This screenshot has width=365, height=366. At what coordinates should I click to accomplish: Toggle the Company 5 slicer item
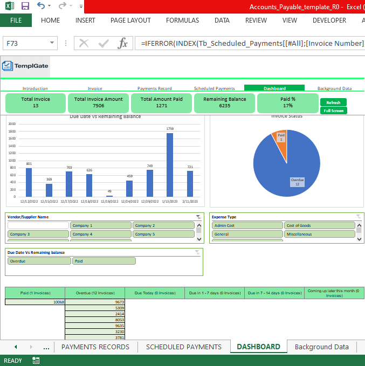tap(163, 234)
